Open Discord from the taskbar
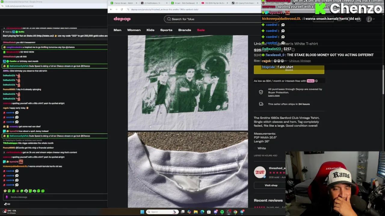 [x=215, y=212]
